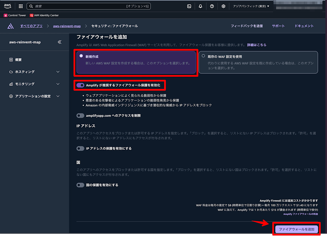
Task: Click ドキュメント in header
Action: [304, 26]
